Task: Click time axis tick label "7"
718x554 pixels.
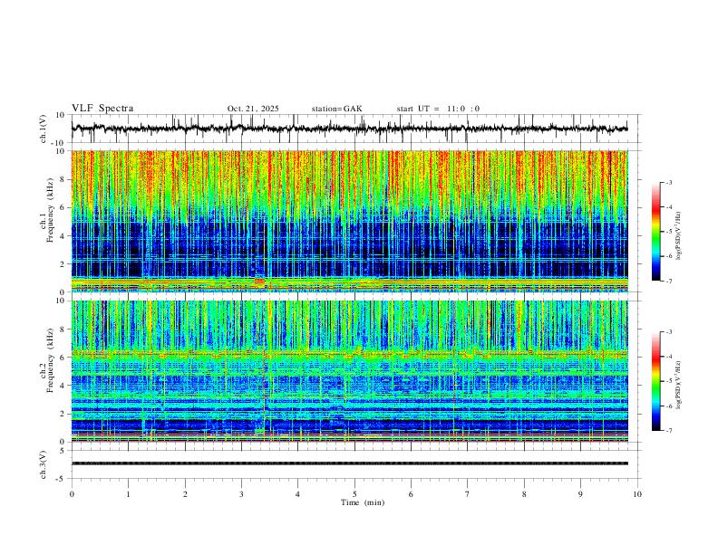Action: 468,494
